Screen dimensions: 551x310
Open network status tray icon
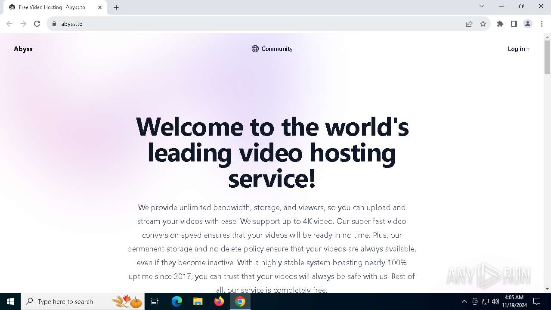(x=485, y=301)
